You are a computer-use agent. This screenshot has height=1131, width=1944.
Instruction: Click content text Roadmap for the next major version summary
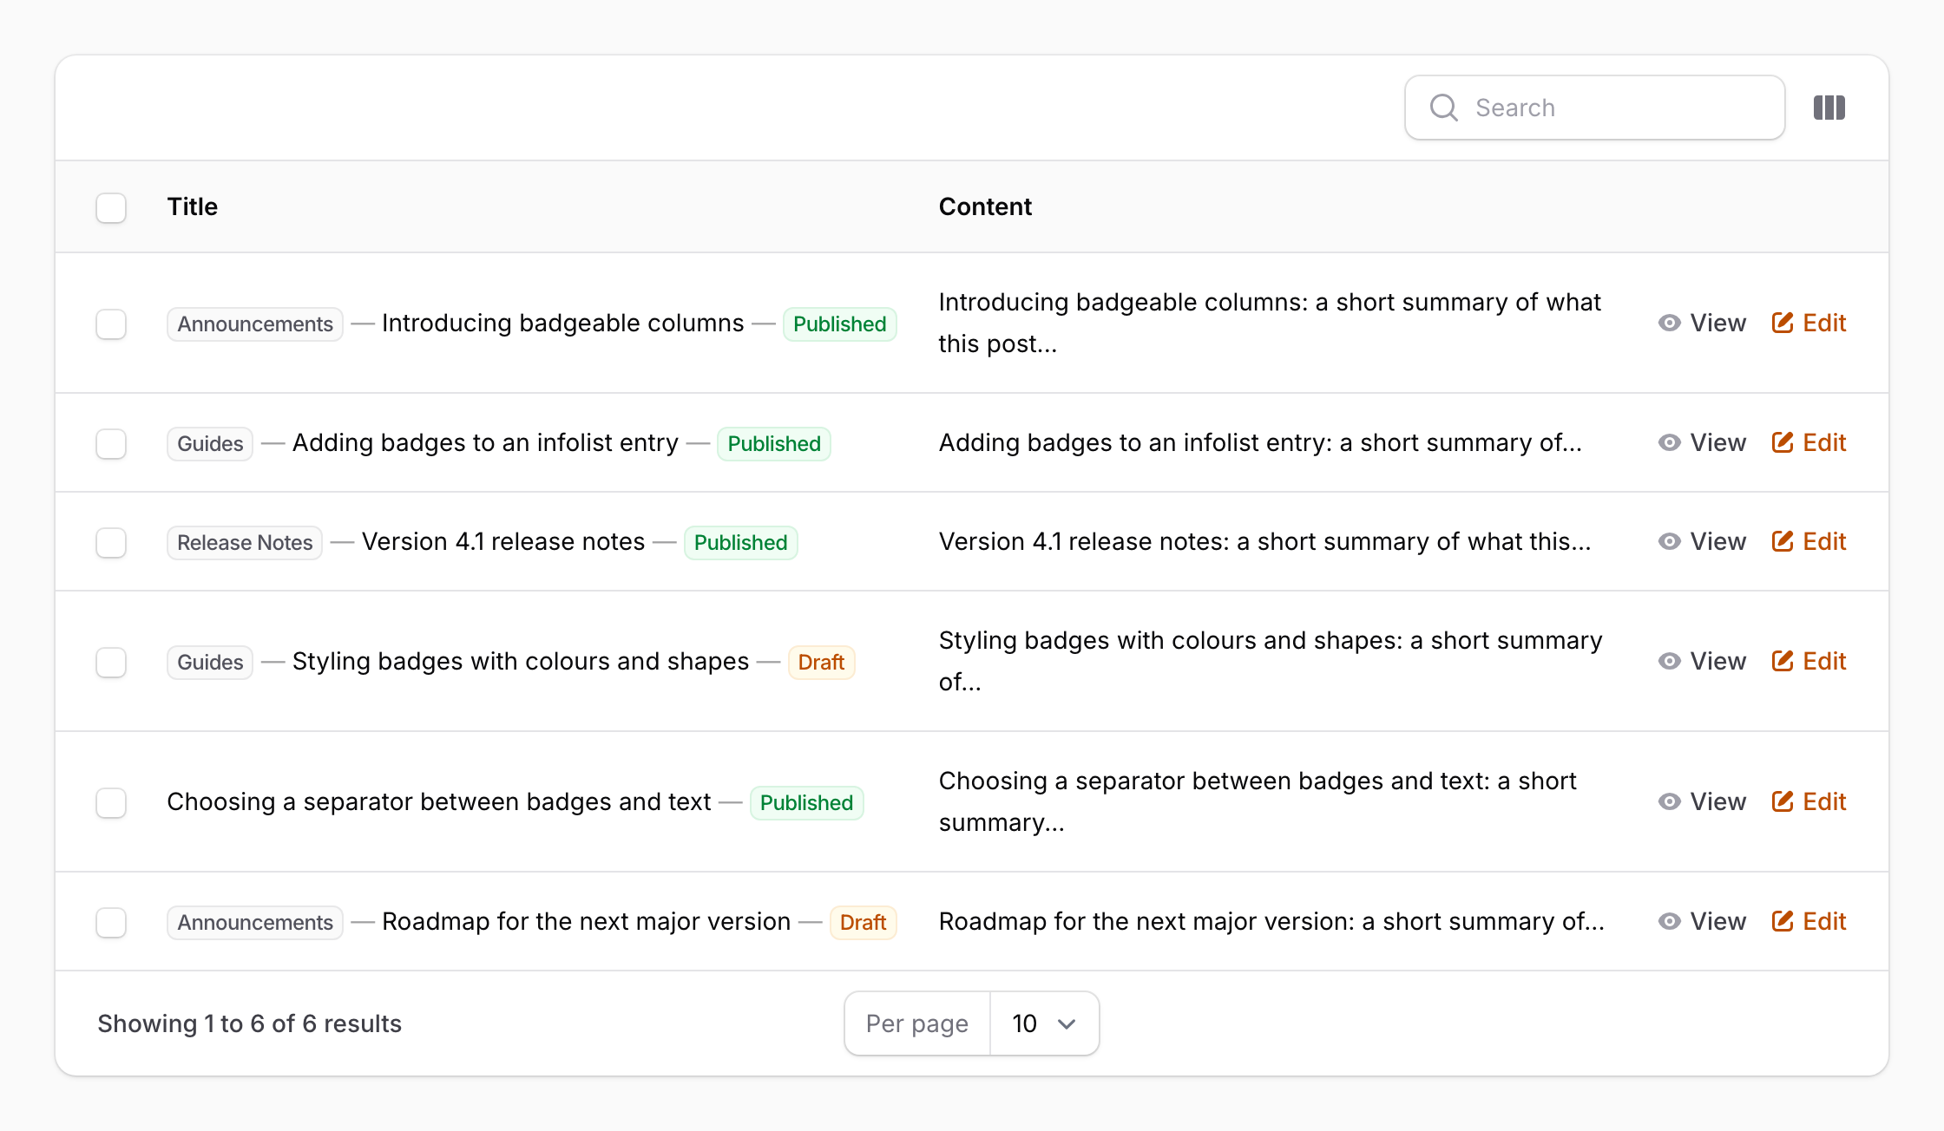click(x=1271, y=921)
